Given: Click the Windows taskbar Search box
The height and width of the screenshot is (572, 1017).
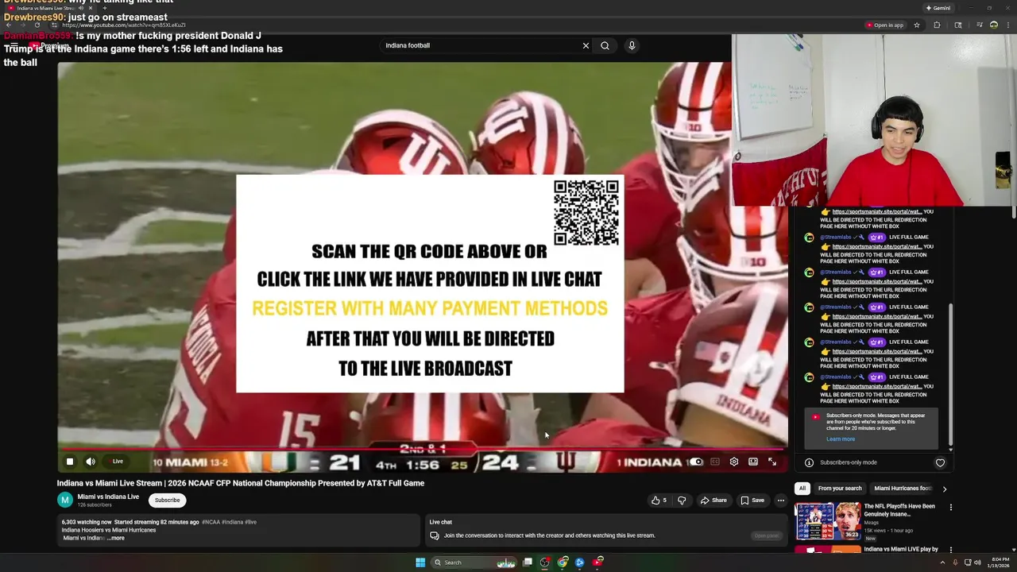Looking at the screenshot, I should pyautogui.click(x=474, y=562).
